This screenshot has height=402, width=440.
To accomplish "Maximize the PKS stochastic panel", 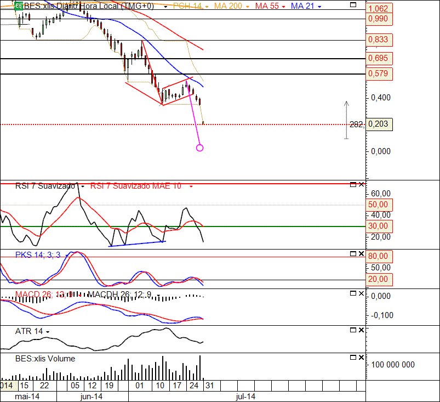I will pyautogui.click(x=353, y=254).
